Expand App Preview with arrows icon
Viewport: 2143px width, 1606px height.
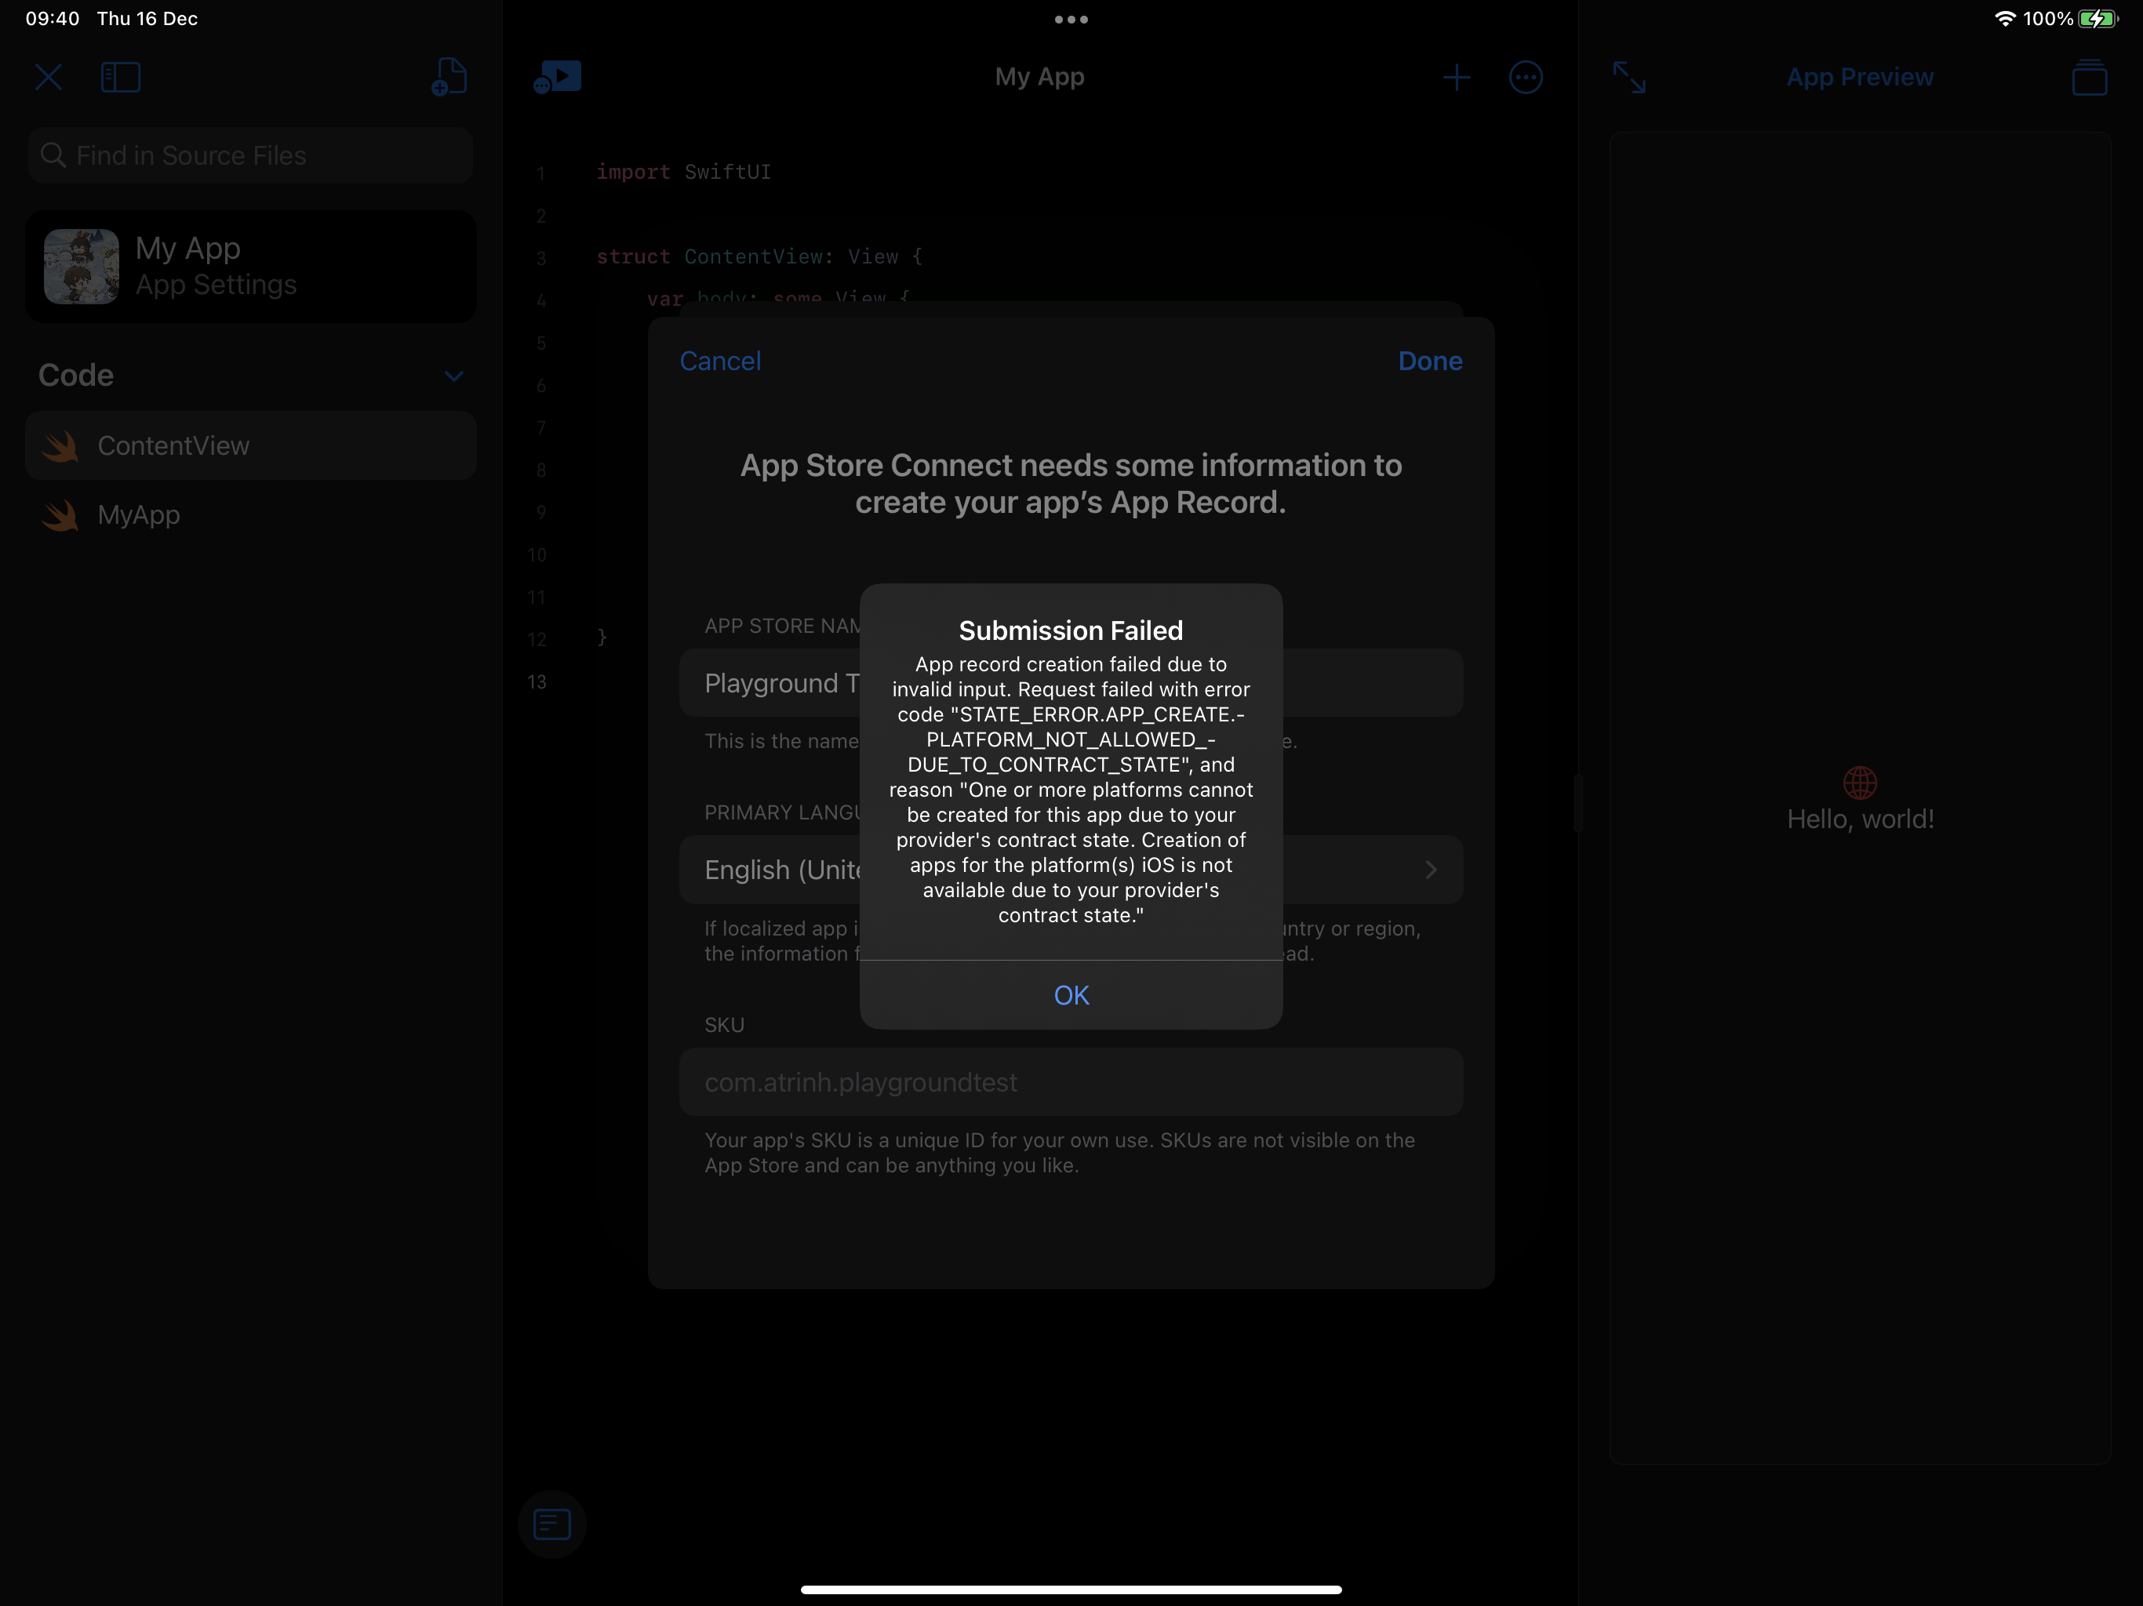(1628, 78)
